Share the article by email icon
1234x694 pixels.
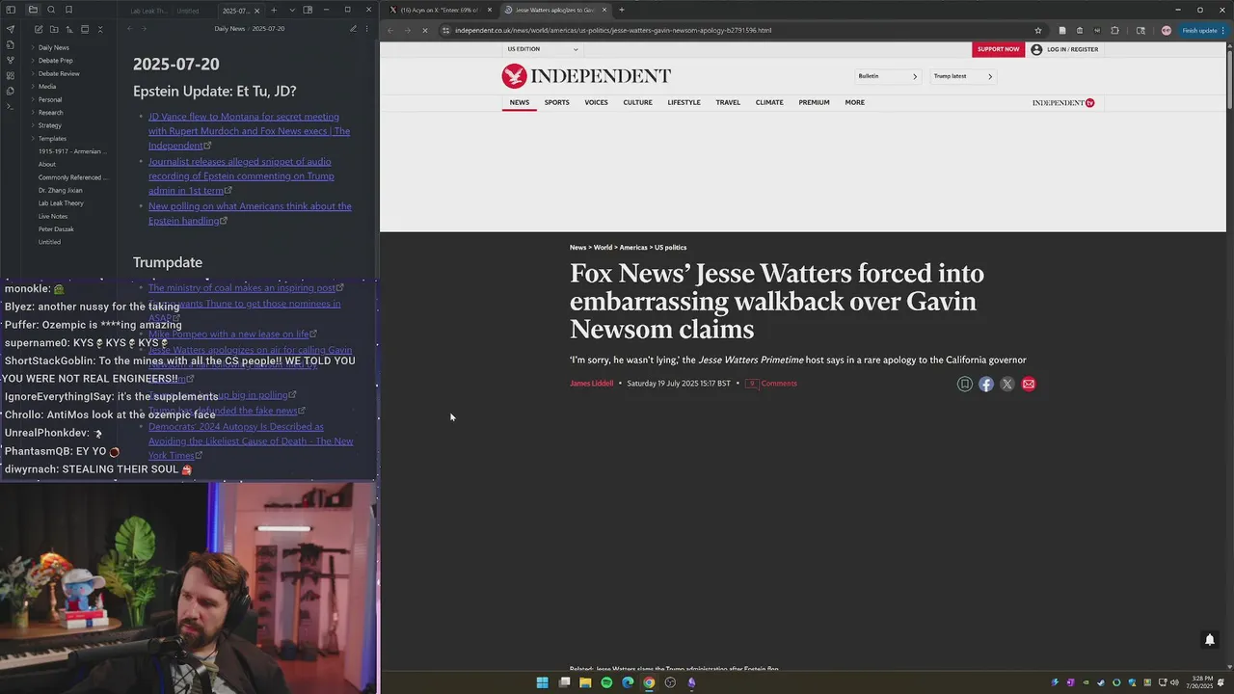pos(1029,384)
